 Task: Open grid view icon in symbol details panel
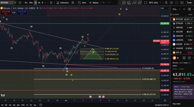(x=184, y=58)
